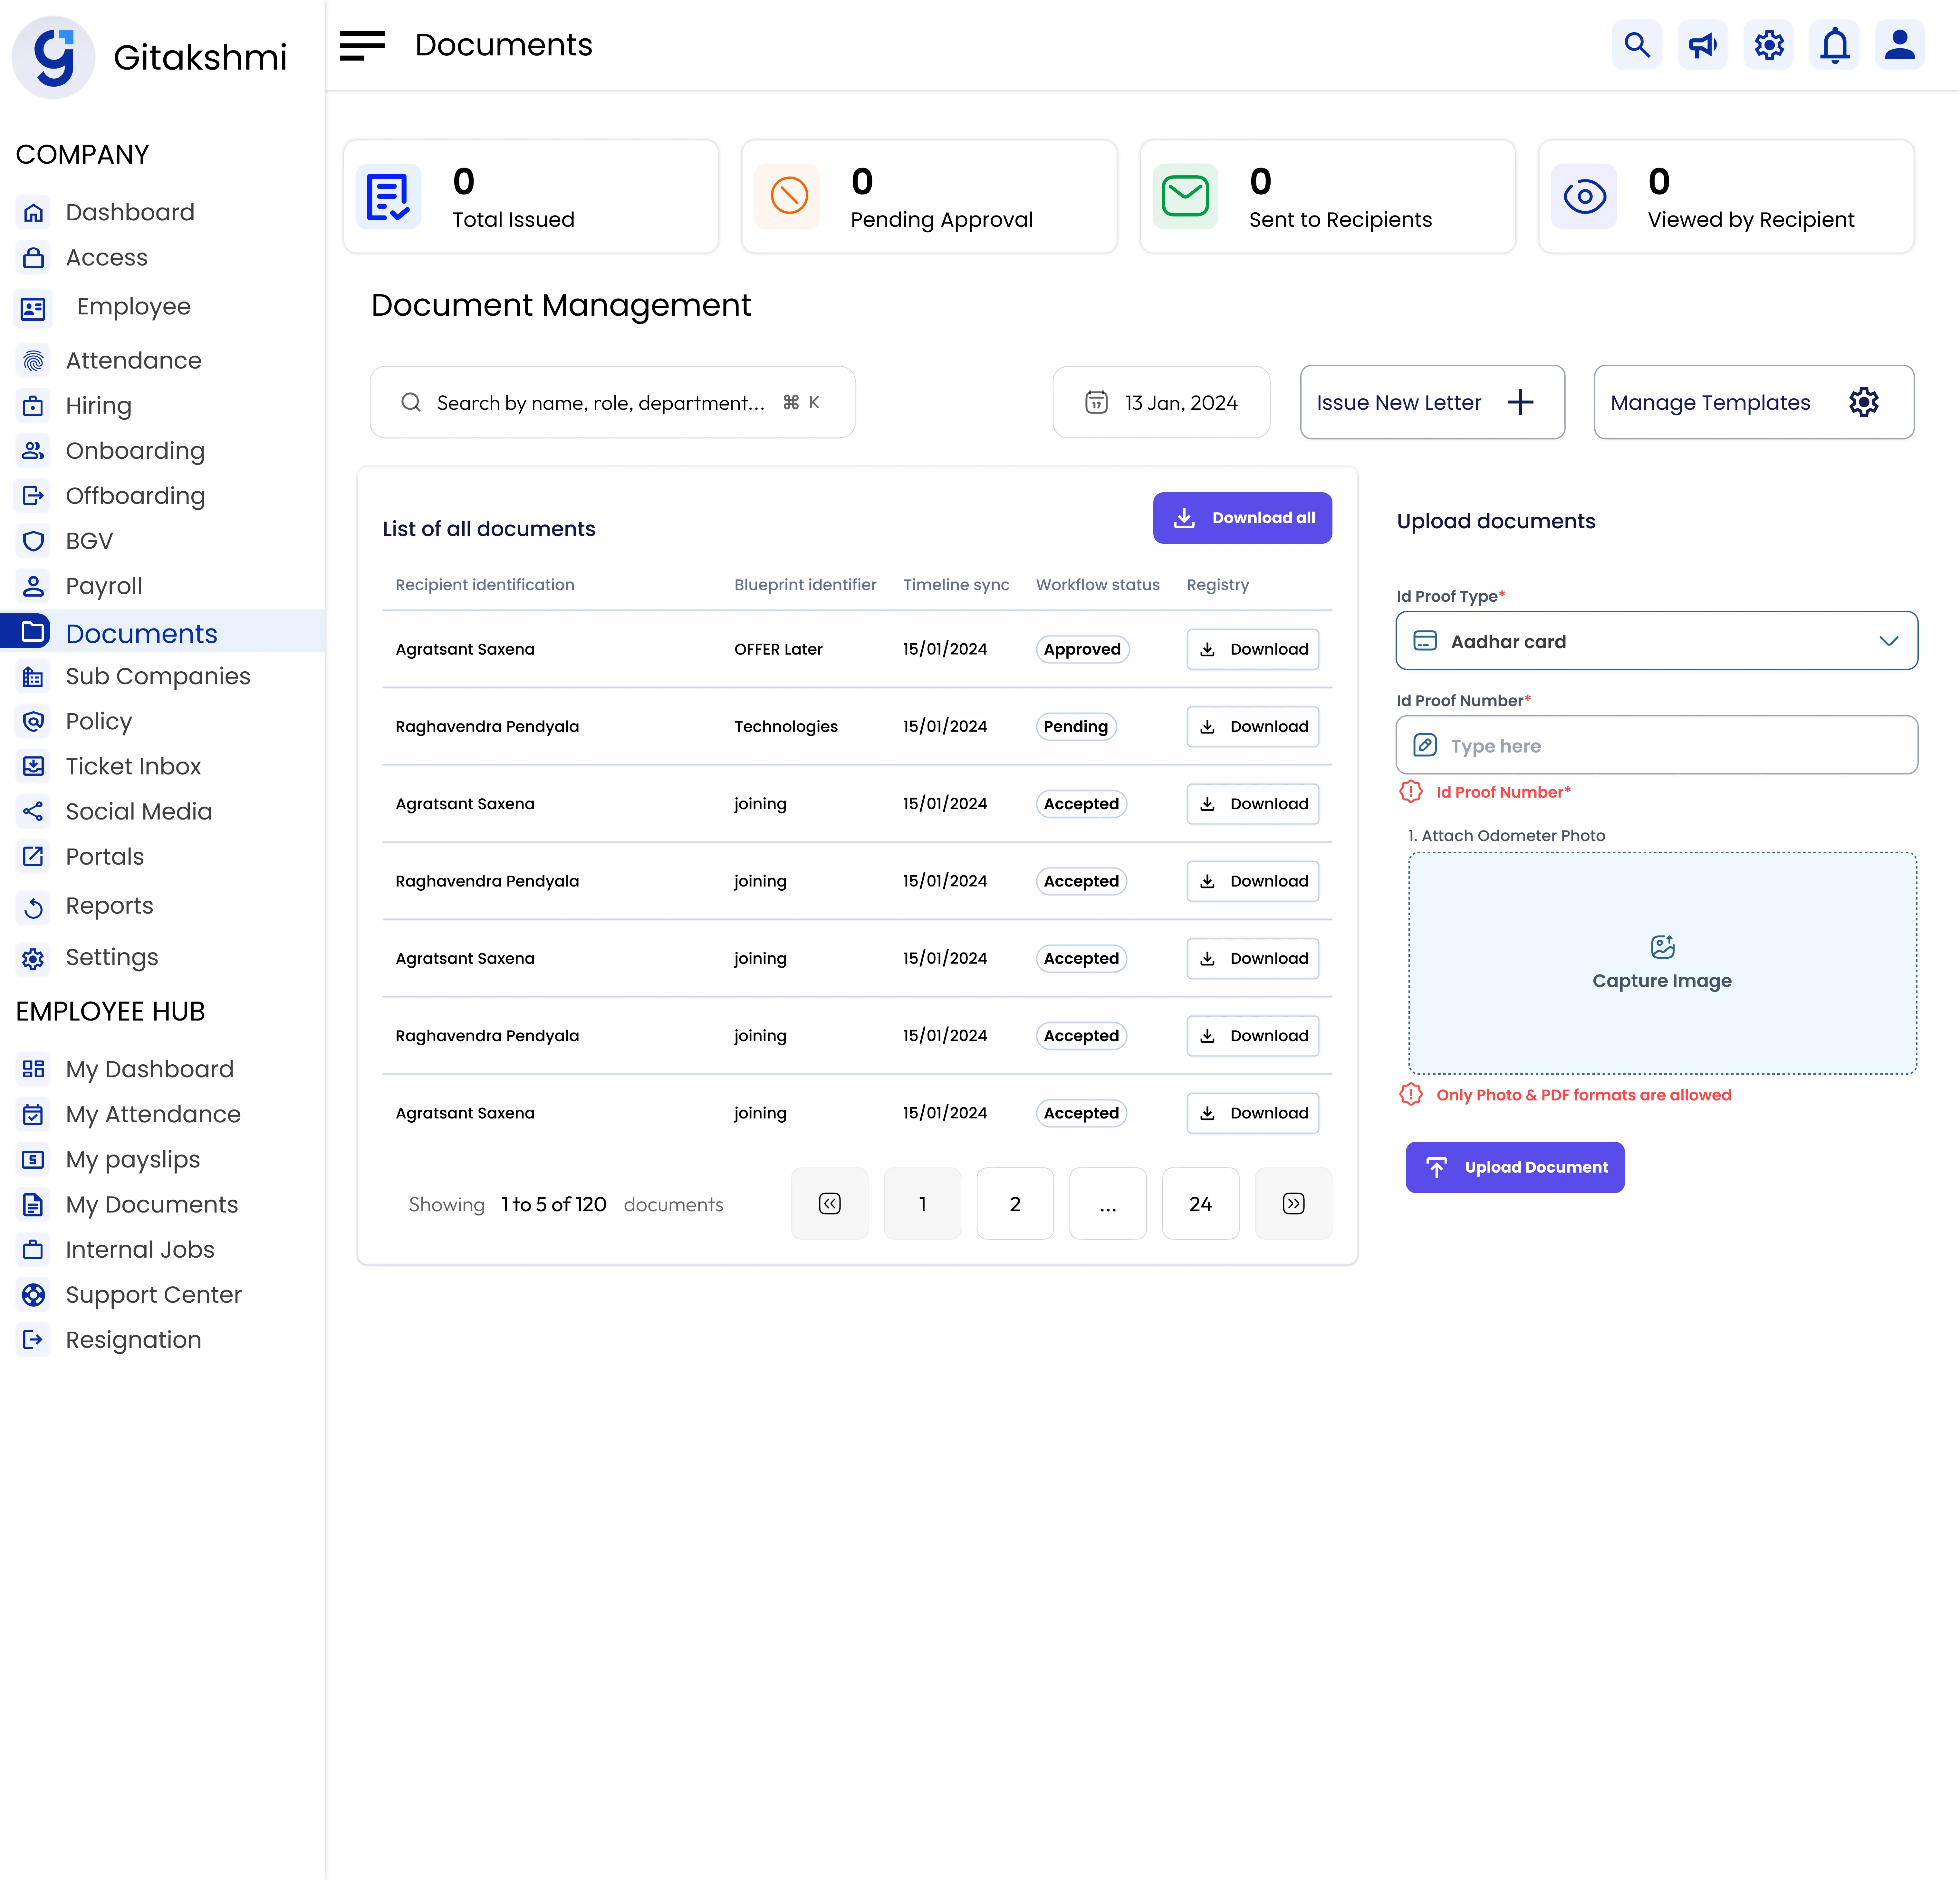The image size is (1960, 1880).
Task: Click the gear icon on Manage Templates
Action: tap(1864, 402)
